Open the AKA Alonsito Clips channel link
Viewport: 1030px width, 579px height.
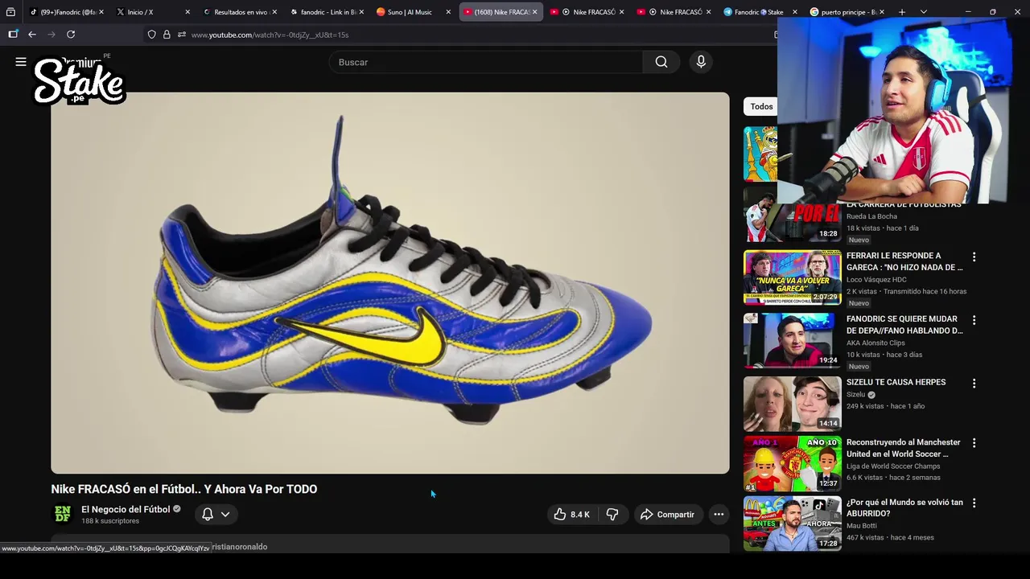click(875, 343)
